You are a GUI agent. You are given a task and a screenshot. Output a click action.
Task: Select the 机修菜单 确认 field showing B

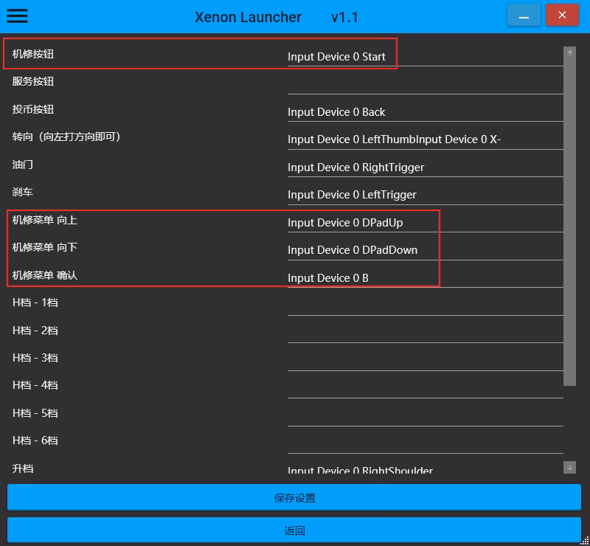[x=425, y=277]
